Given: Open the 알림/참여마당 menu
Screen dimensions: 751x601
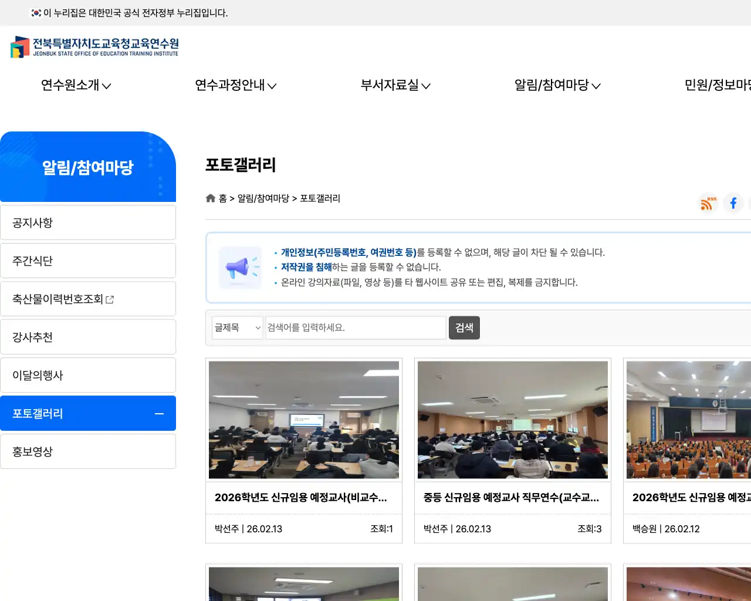Looking at the screenshot, I should coord(556,85).
